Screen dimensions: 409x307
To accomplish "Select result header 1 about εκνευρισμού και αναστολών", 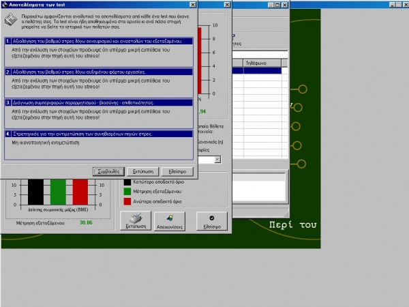I will click(x=99, y=41).
